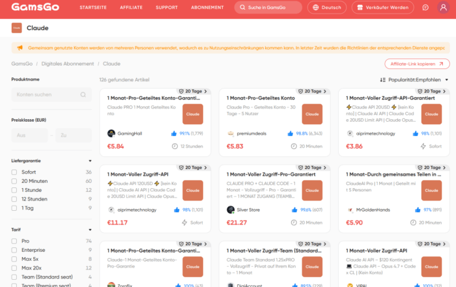The height and width of the screenshot is (287, 456).
Task: Click lightning delivery icon on €11.17 card
Action: [x=184, y=223]
